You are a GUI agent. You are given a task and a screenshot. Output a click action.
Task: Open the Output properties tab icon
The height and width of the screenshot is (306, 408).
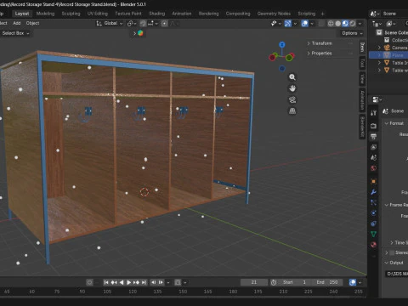[373, 136]
